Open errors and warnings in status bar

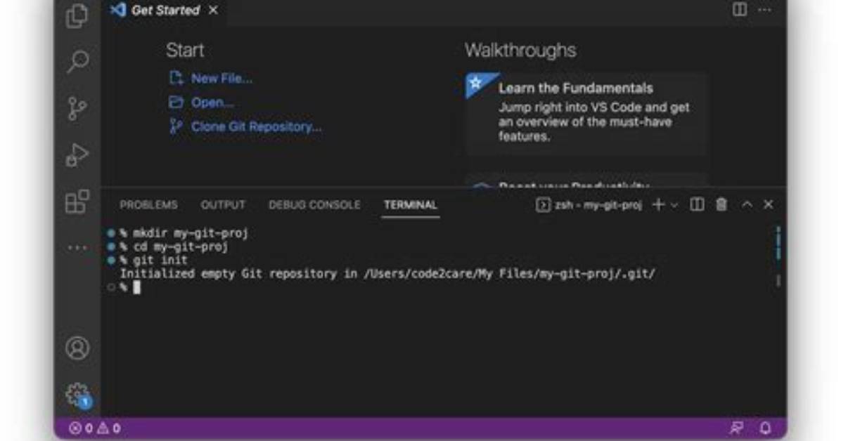point(95,428)
